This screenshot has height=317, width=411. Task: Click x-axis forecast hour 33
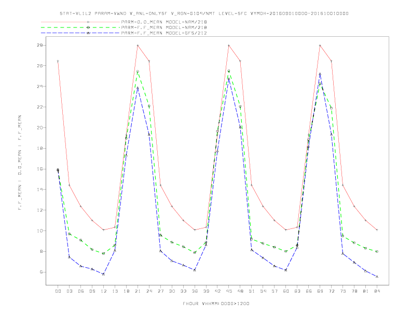[x=183, y=291]
